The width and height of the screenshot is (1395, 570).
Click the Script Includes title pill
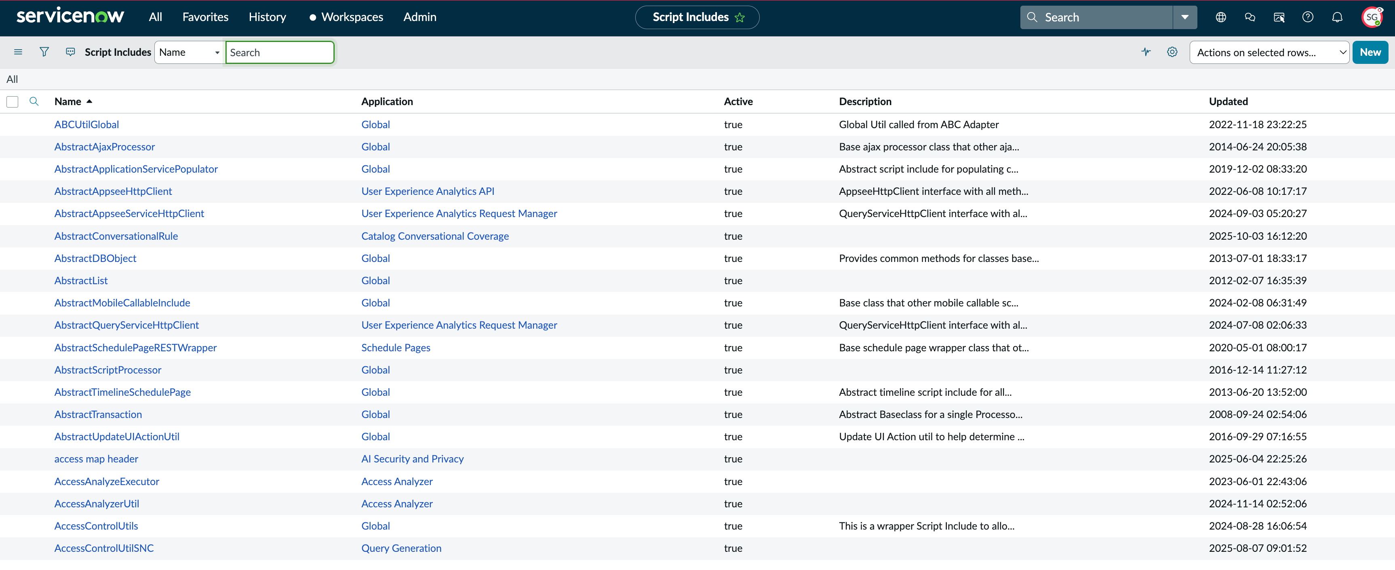click(x=697, y=17)
